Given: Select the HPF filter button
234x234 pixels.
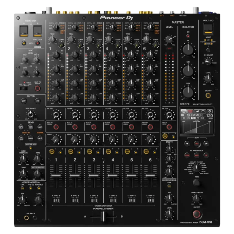Looking at the screenshot, I should [37, 101].
